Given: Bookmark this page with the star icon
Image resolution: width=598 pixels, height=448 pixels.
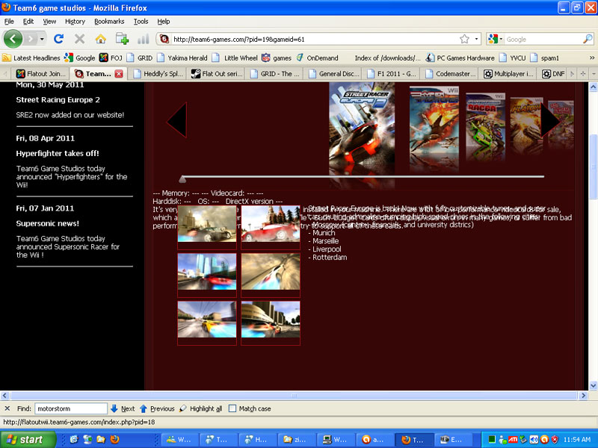Looking at the screenshot, I should (x=464, y=39).
